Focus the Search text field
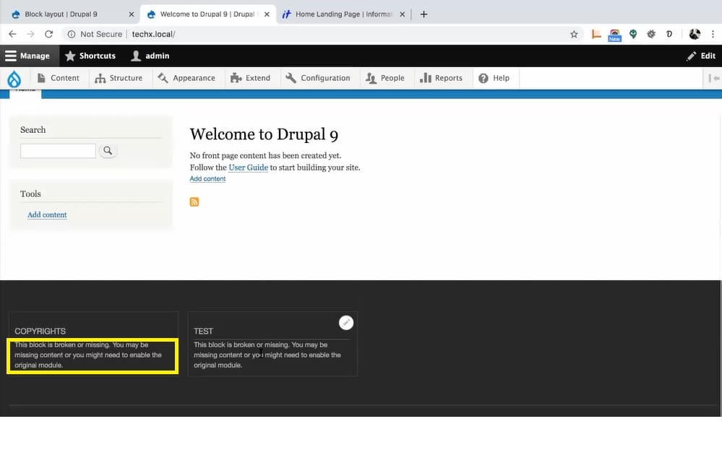Image resolution: width=722 pixels, height=450 pixels. click(x=58, y=151)
